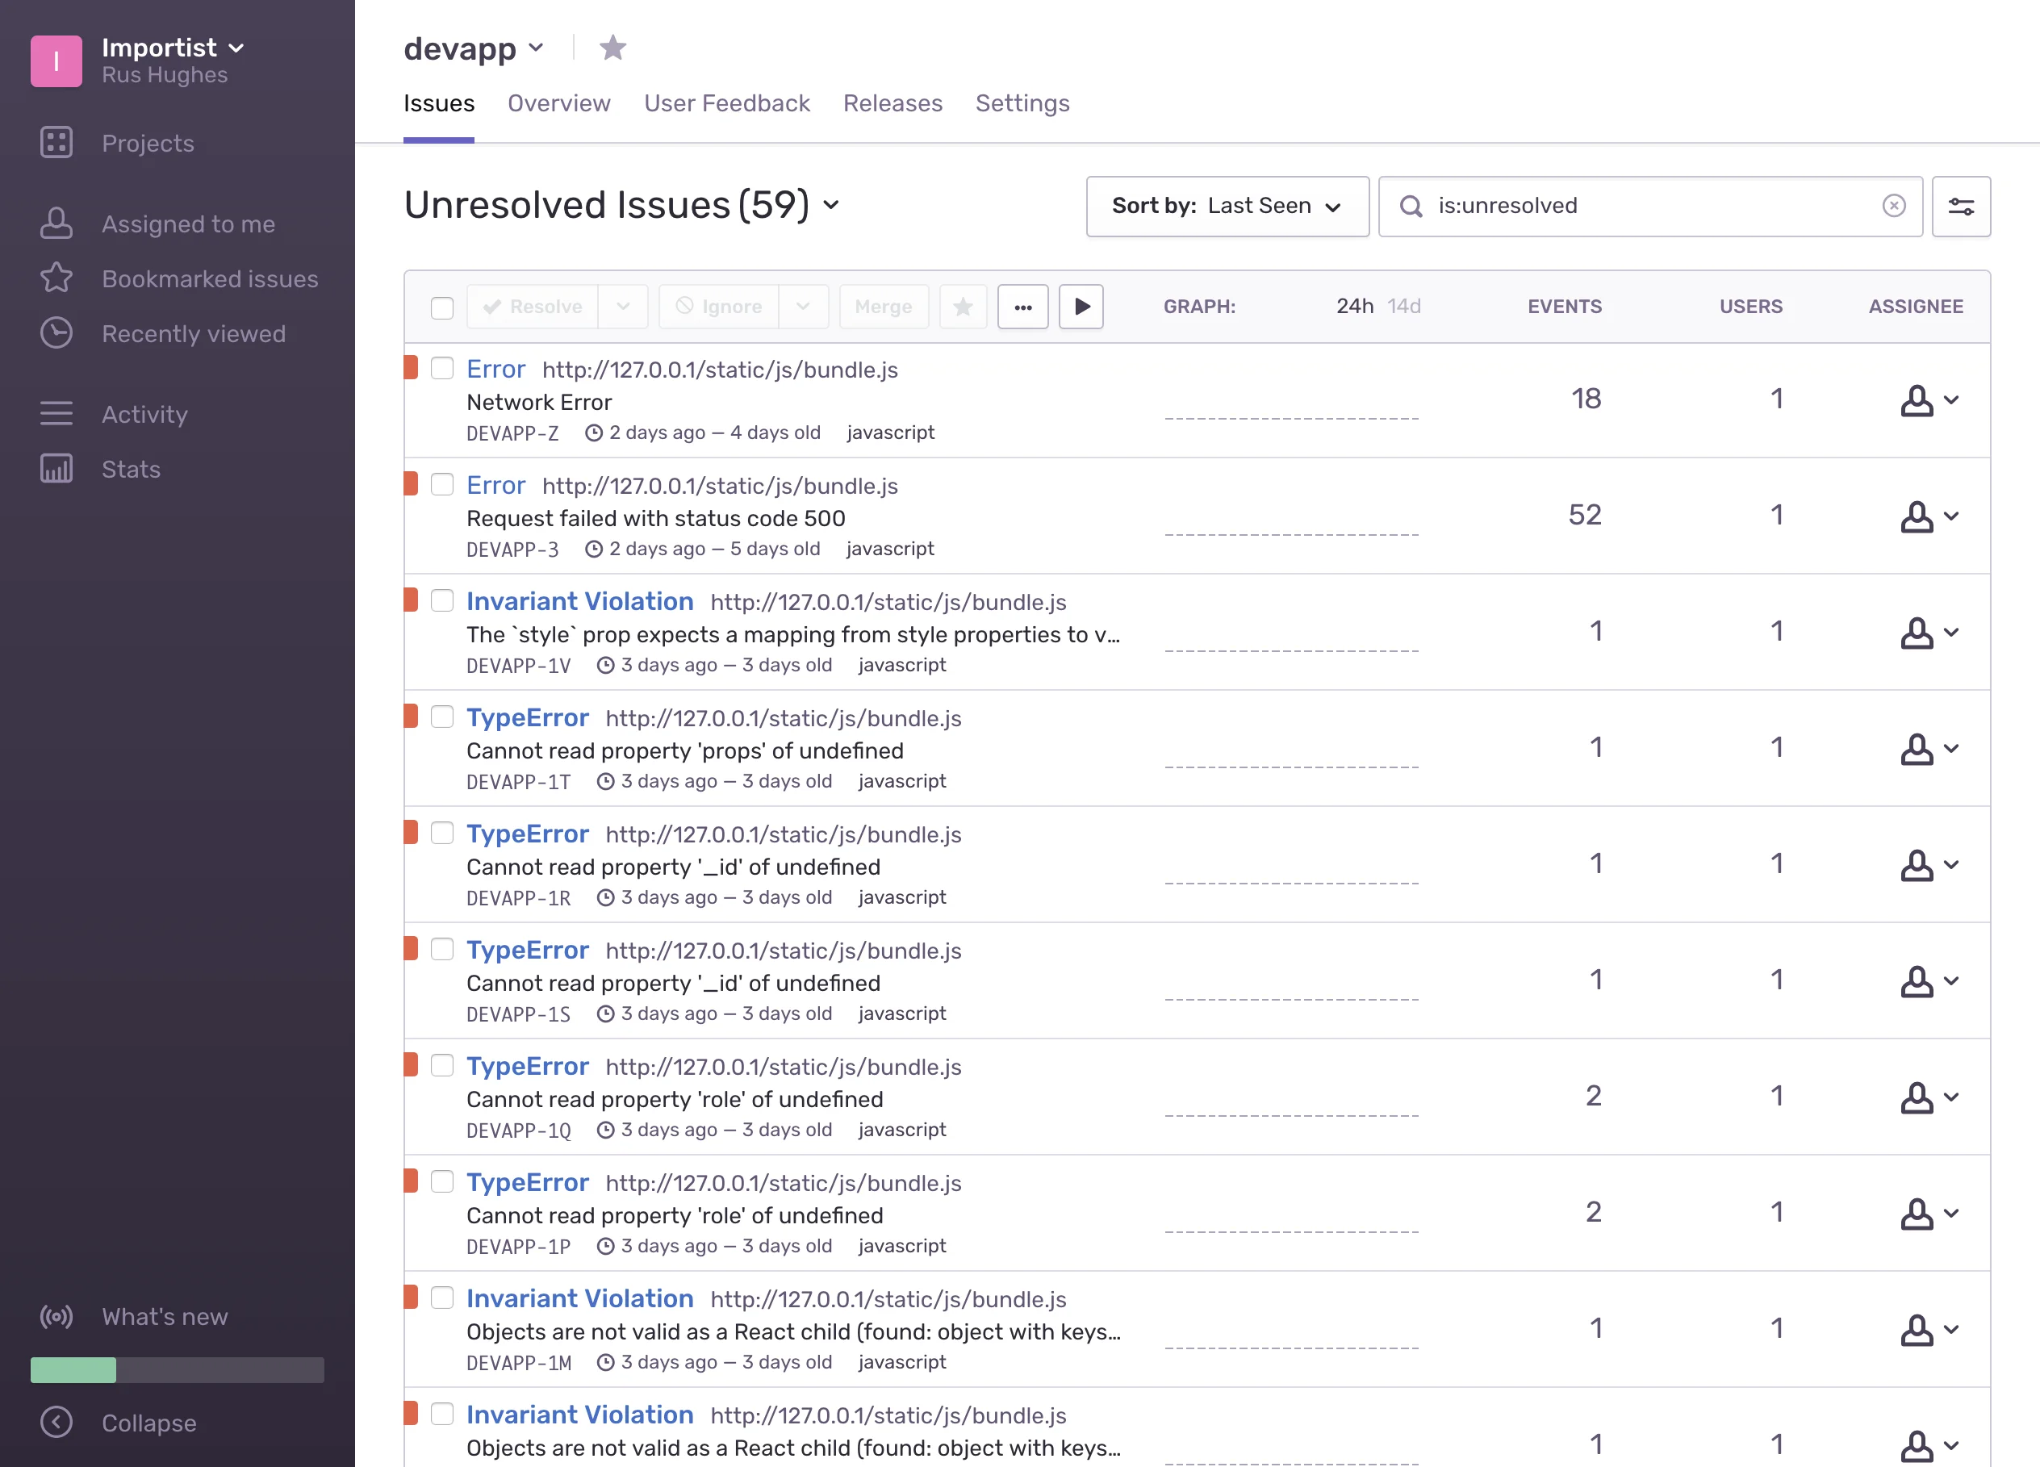Expand the Importist organization menu
This screenshot has width=2040, height=1467.
click(x=173, y=47)
